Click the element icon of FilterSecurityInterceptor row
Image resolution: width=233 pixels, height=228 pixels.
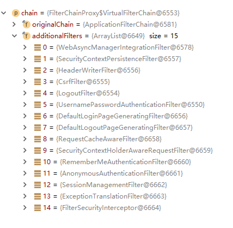pos(38,208)
